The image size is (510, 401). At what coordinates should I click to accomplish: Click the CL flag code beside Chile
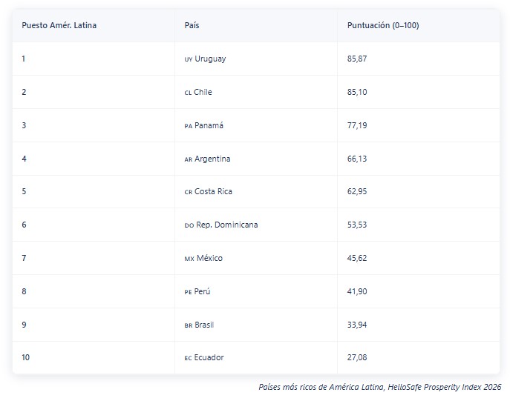[188, 93]
